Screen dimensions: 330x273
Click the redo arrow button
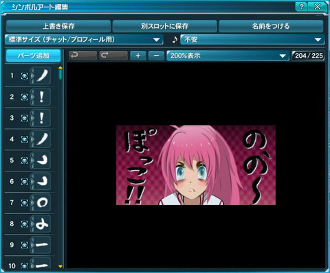tap(113, 56)
